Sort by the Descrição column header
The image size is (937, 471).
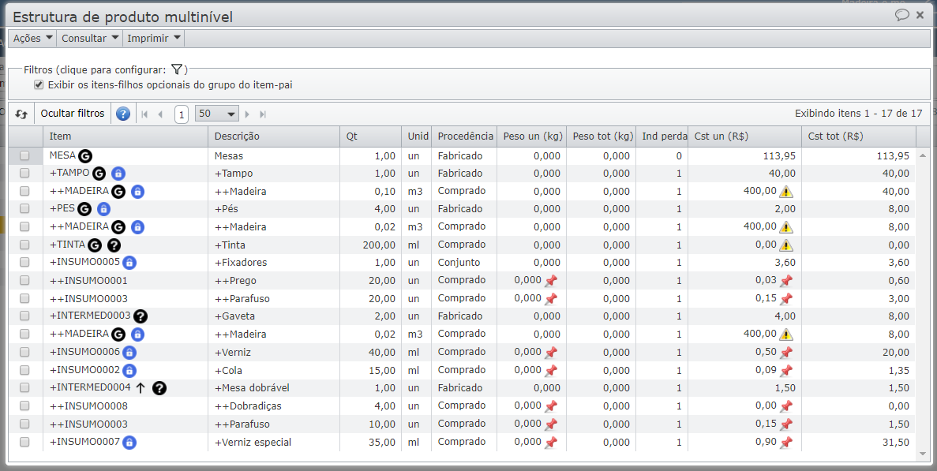(274, 136)
